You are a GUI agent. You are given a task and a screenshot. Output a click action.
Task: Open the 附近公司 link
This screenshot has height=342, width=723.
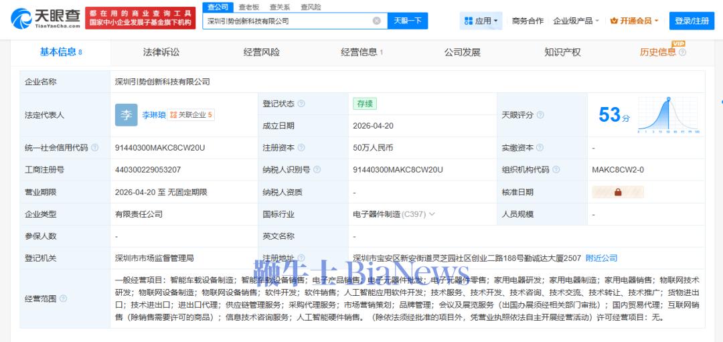601,258
